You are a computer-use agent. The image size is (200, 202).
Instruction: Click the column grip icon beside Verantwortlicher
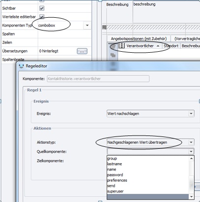[122, 45]
